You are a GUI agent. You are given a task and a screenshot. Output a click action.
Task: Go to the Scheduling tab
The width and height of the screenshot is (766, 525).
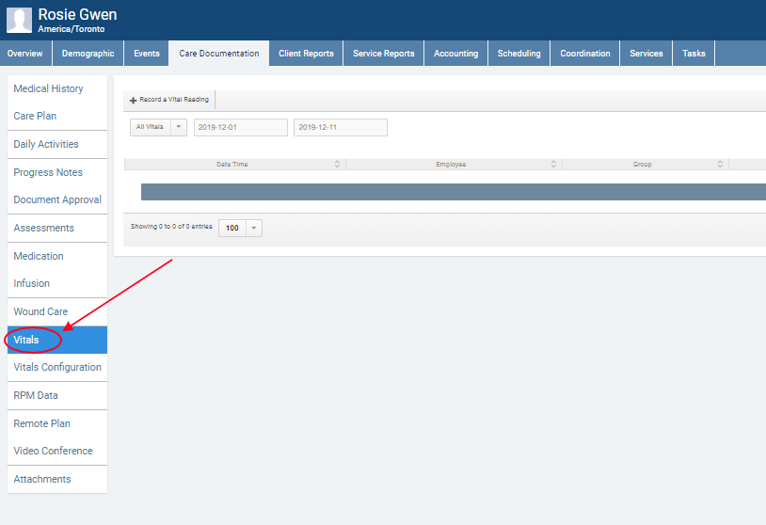(519, 54)
